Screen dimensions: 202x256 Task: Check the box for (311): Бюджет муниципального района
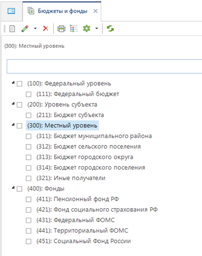tap(28, 136)
